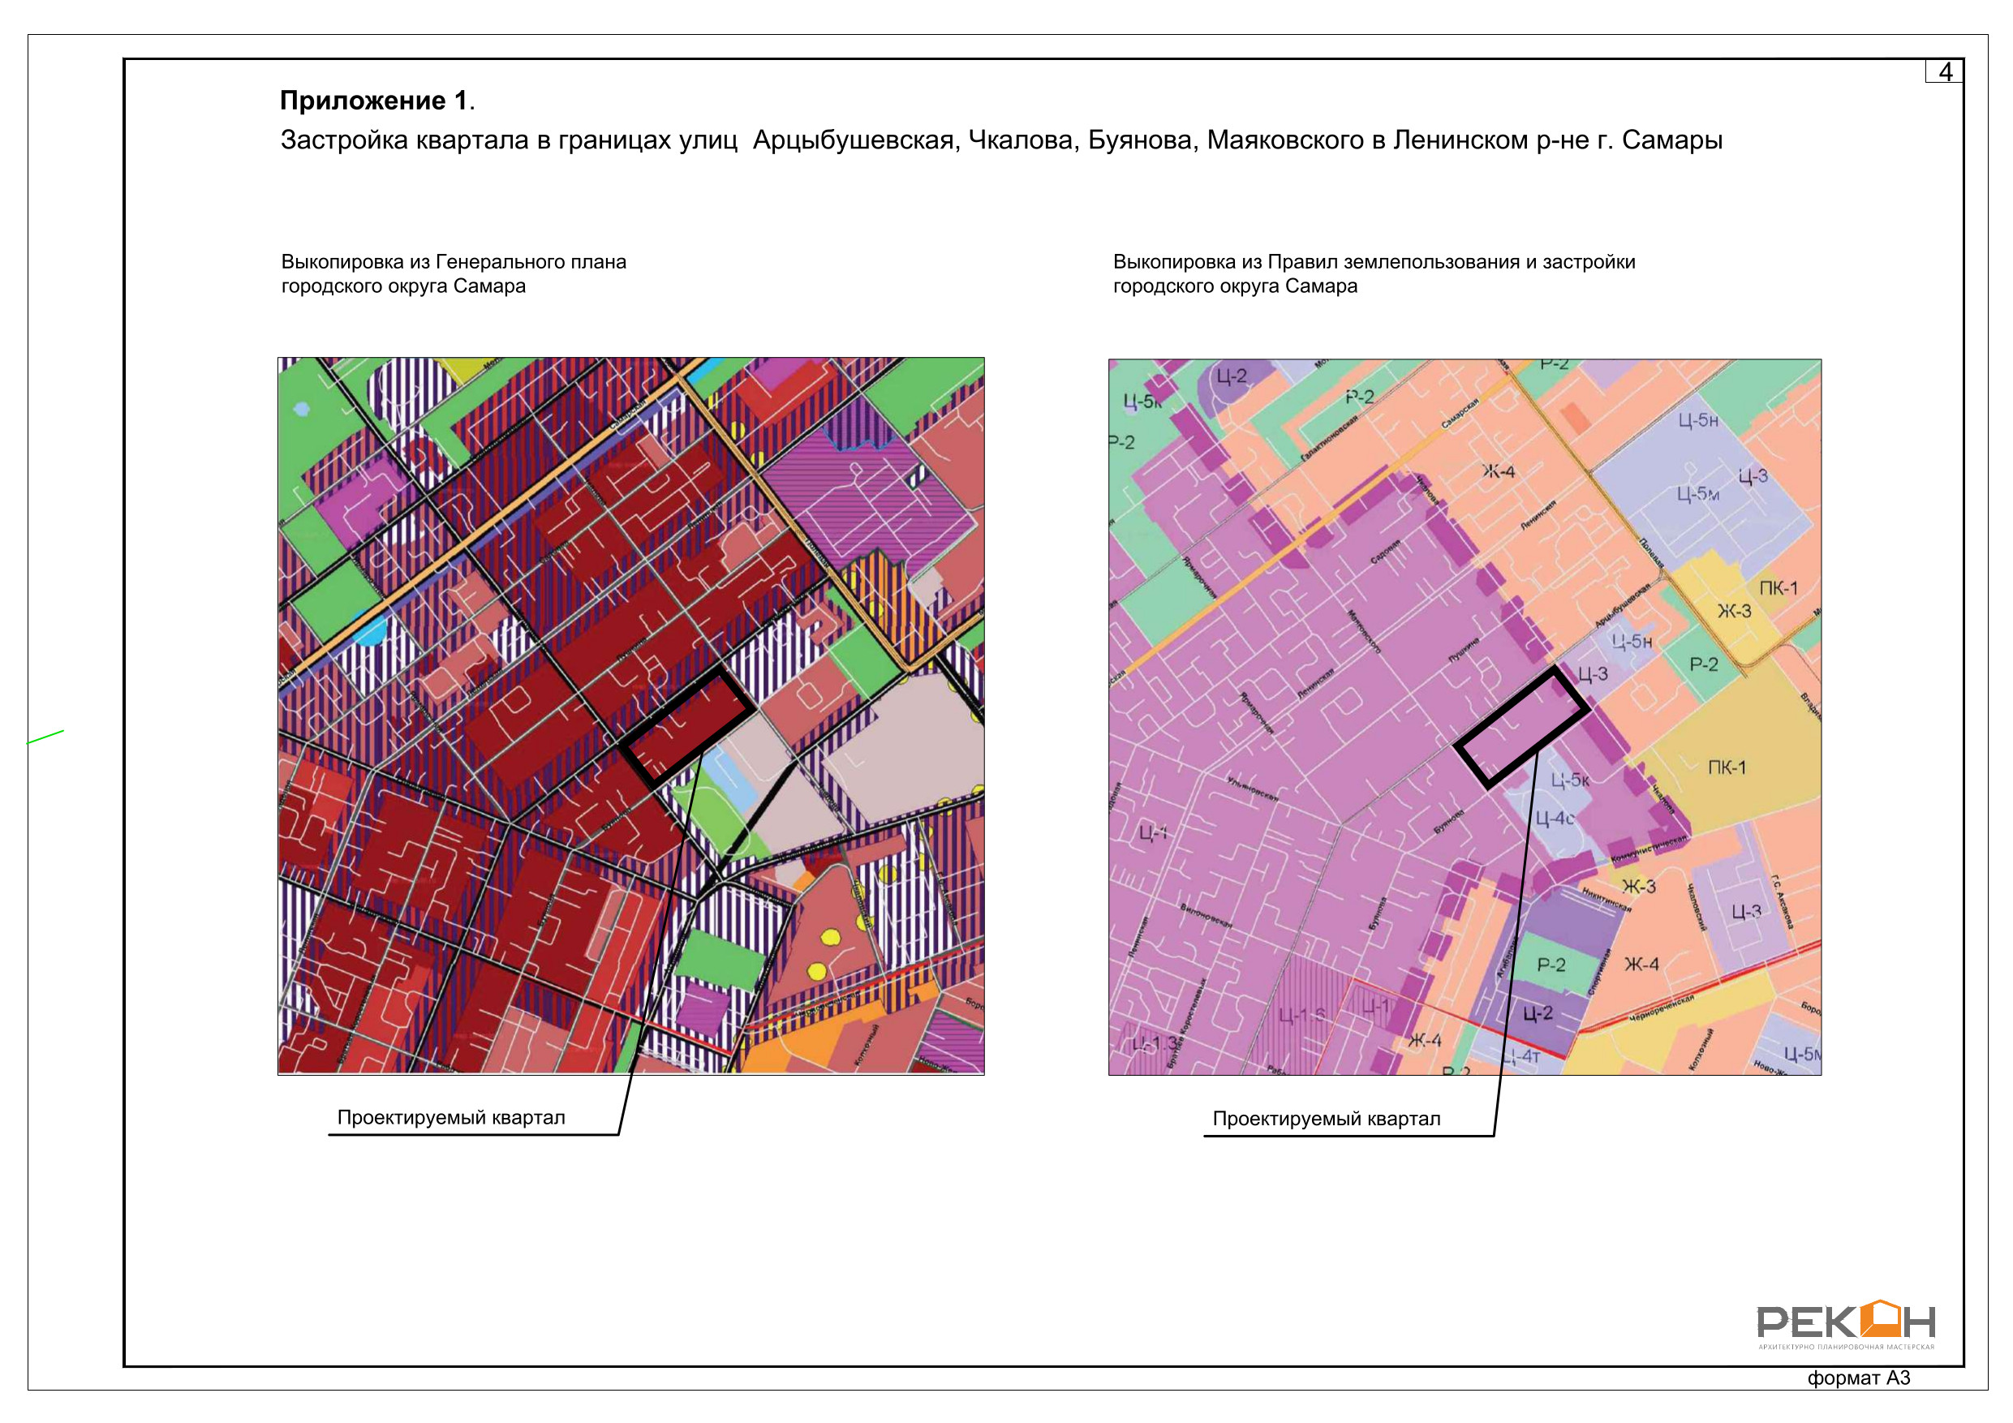Click the green mark at left page edge

point(45,737)
